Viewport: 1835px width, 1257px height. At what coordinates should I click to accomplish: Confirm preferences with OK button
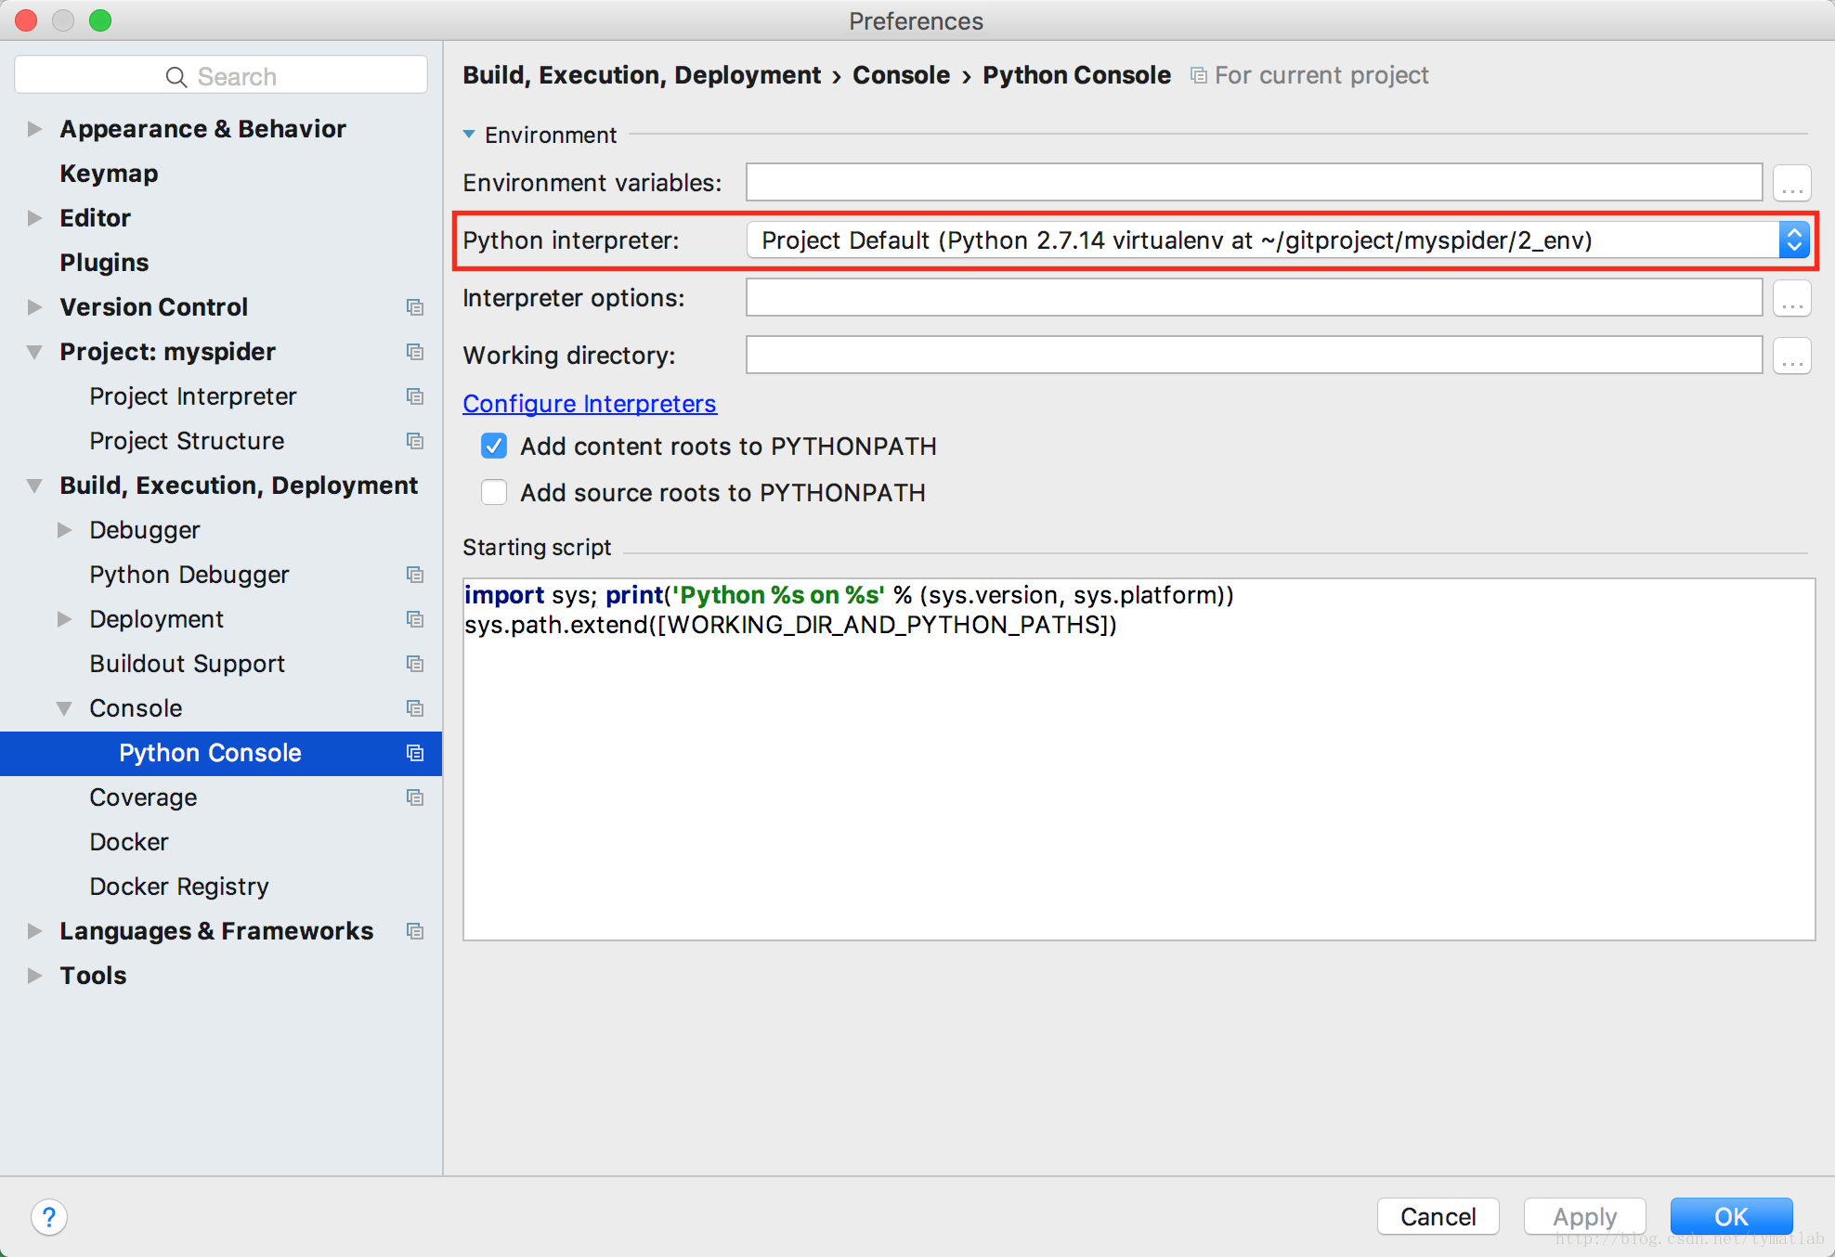click(x=1731, y=1216)
